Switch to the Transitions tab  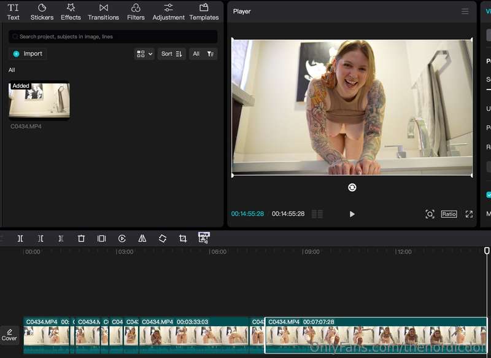pos(103,12)
